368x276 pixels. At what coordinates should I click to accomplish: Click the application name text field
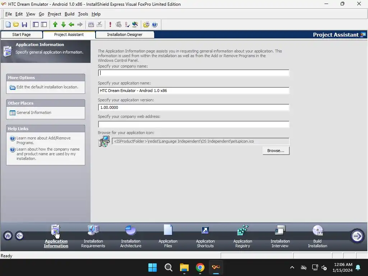click(x=194, y=91)
